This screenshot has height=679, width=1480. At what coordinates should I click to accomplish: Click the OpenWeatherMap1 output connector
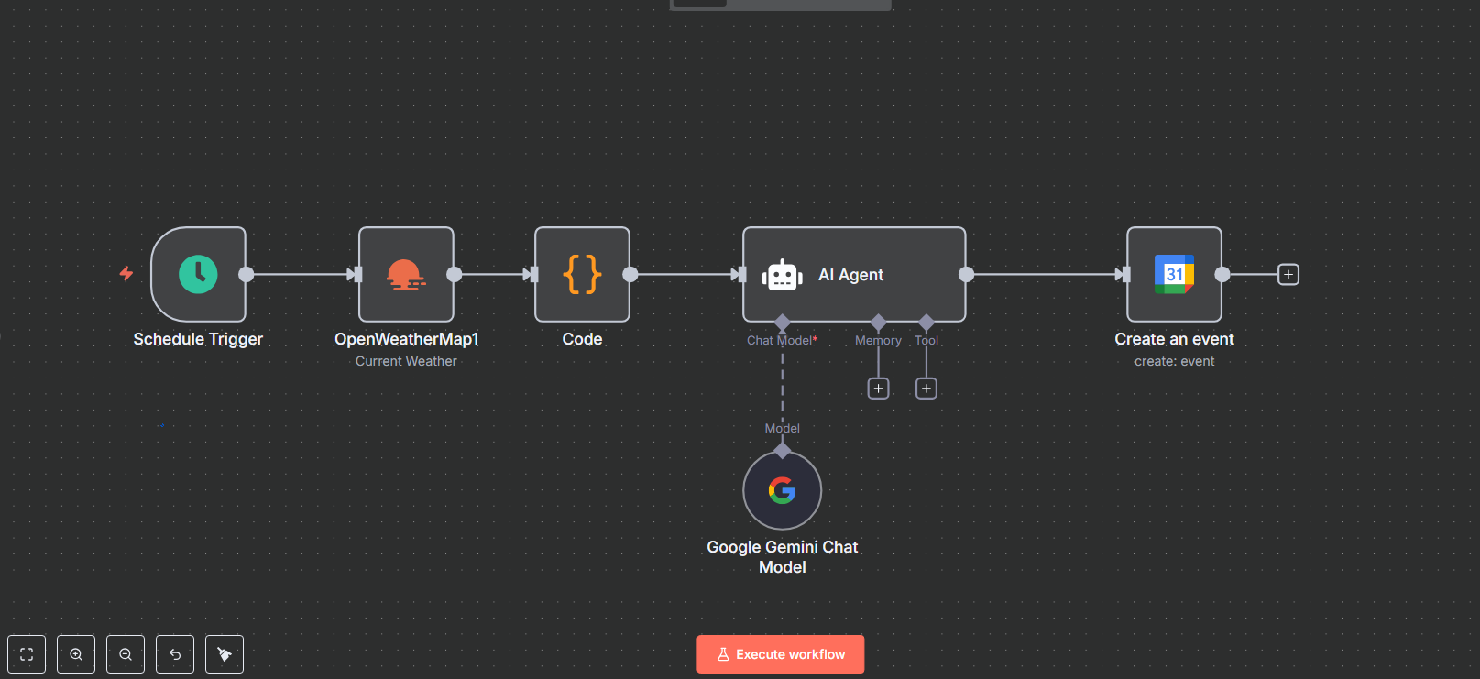coord(454,274)
